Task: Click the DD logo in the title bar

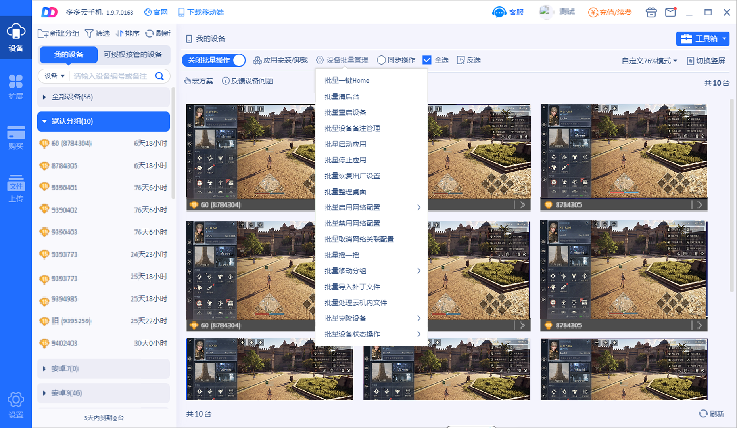Action: coord(50,12)
